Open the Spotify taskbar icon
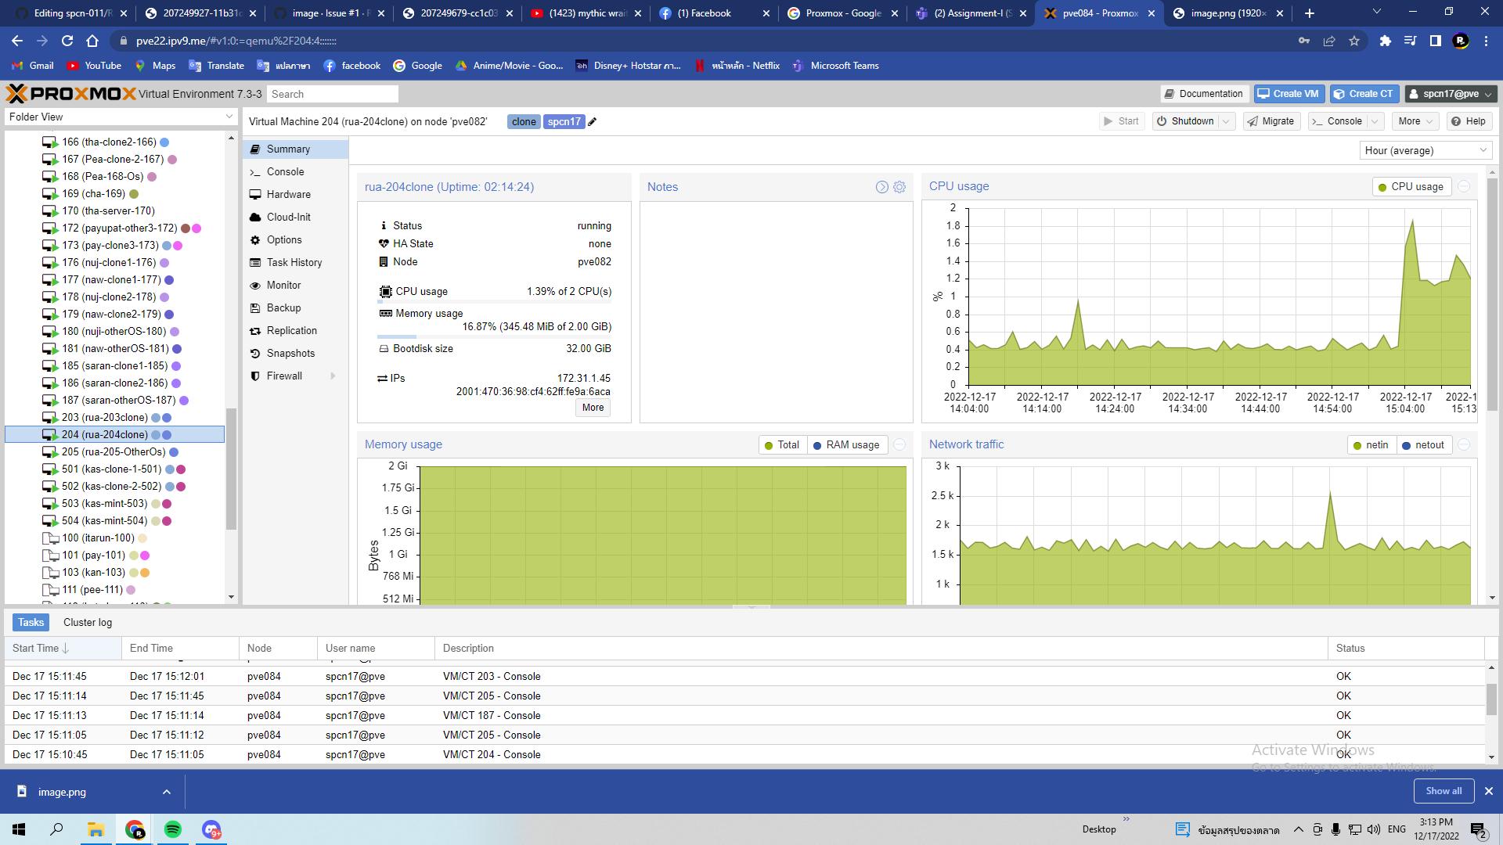Image resolution: width=1503 pixels, height=845 pixels. coord(173,829)
